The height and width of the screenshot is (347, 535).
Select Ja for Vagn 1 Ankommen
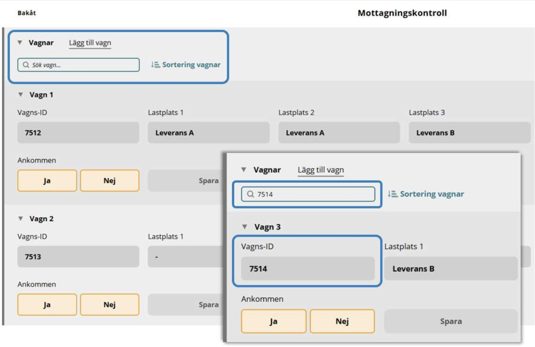point(47,181)
